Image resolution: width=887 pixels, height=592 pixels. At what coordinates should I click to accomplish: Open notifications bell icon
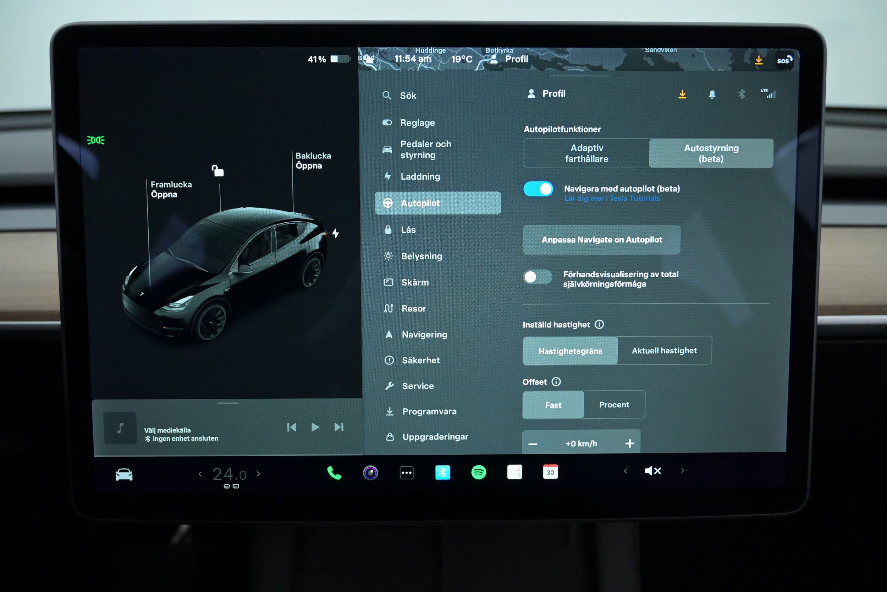tap(712, 94)
